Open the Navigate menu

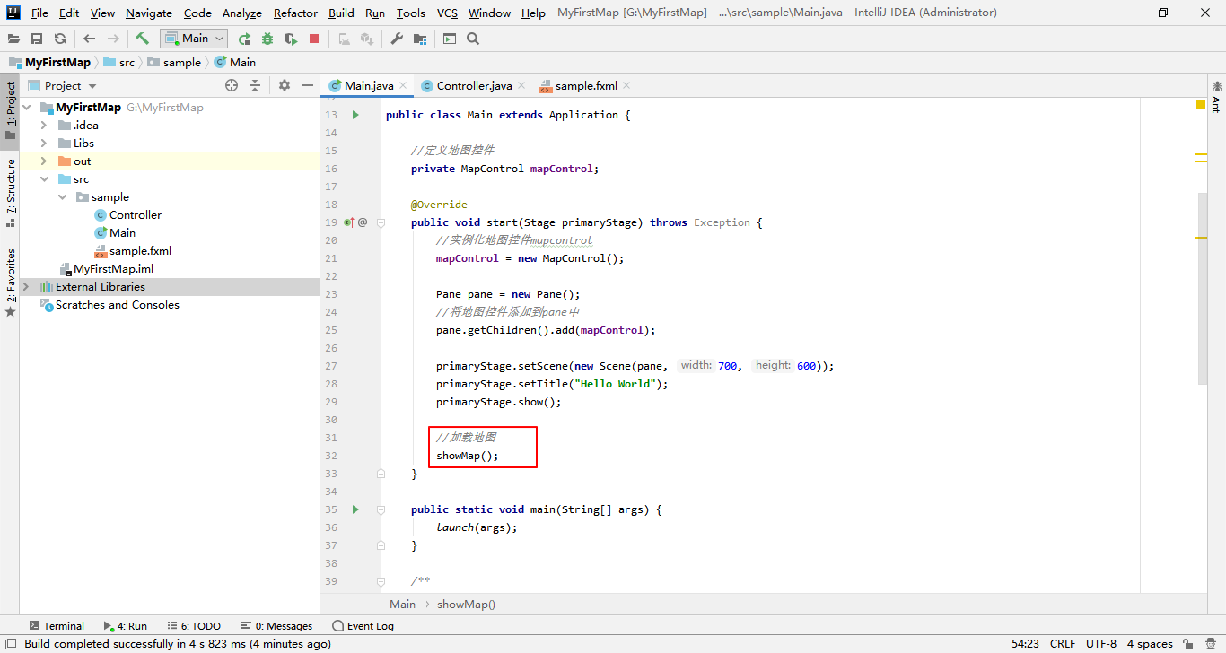pos(149,13)
